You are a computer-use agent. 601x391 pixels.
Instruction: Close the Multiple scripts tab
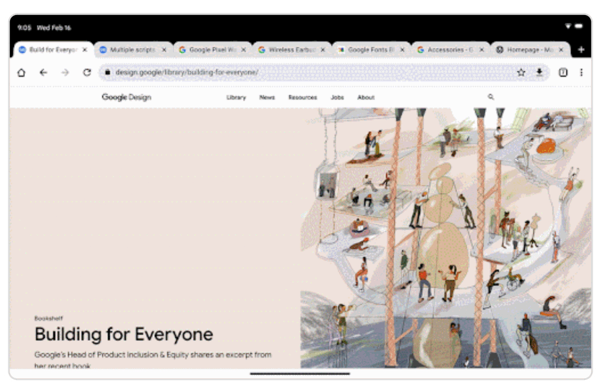(164, 50)
